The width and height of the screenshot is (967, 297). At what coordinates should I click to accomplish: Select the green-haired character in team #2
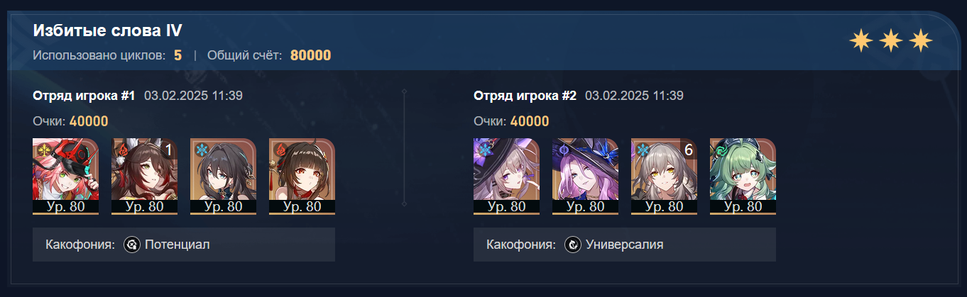(x=743, y=176)
